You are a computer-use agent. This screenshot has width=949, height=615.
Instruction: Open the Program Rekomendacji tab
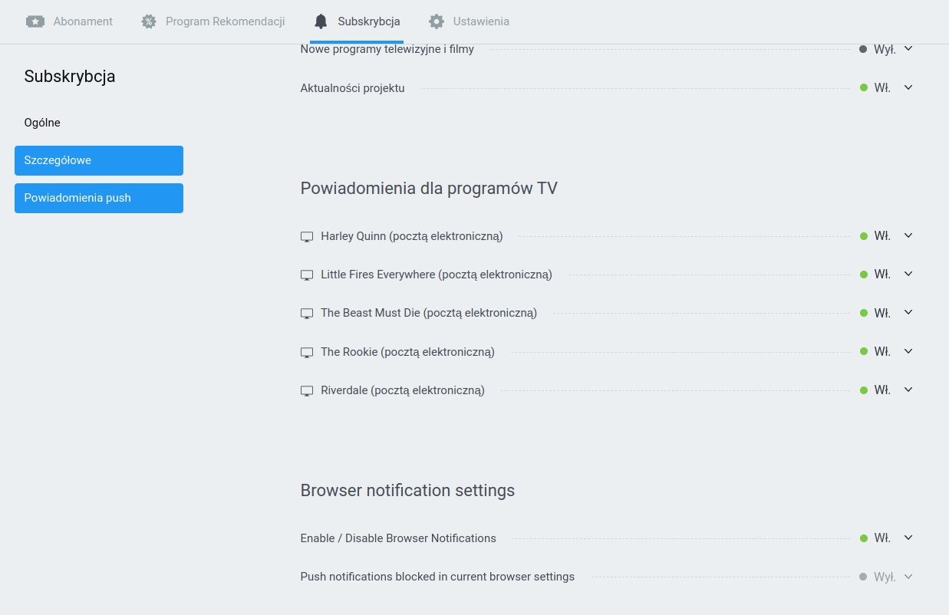pos(213,21)
